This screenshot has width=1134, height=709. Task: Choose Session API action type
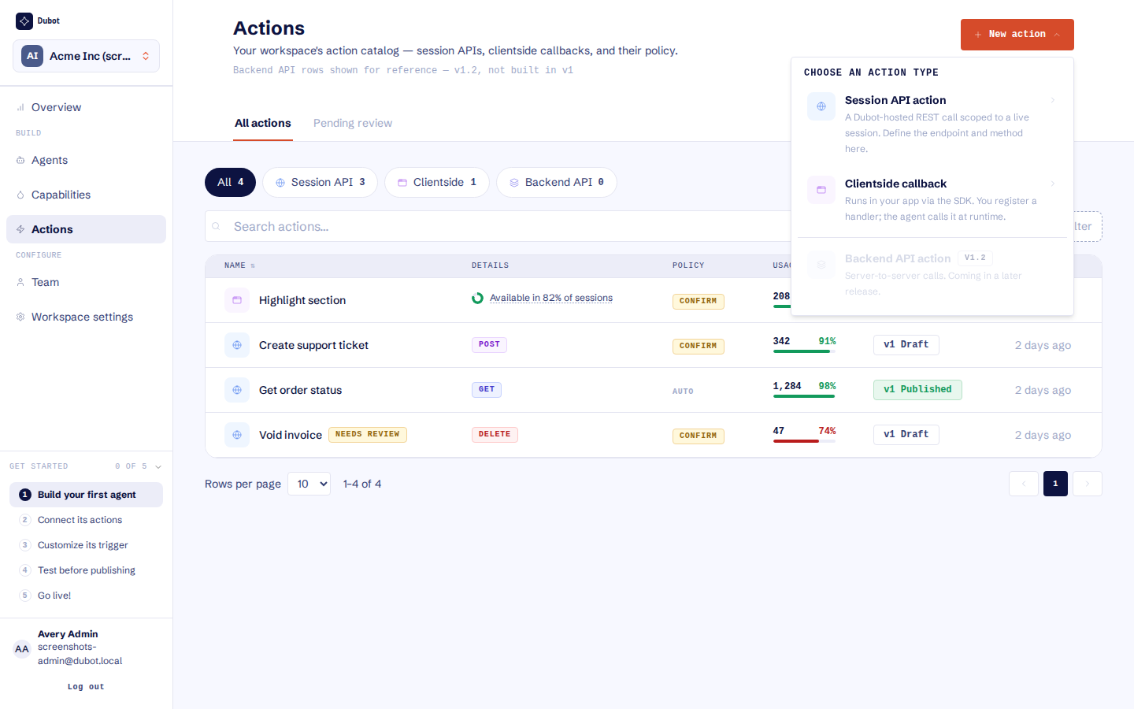point(932,124)
